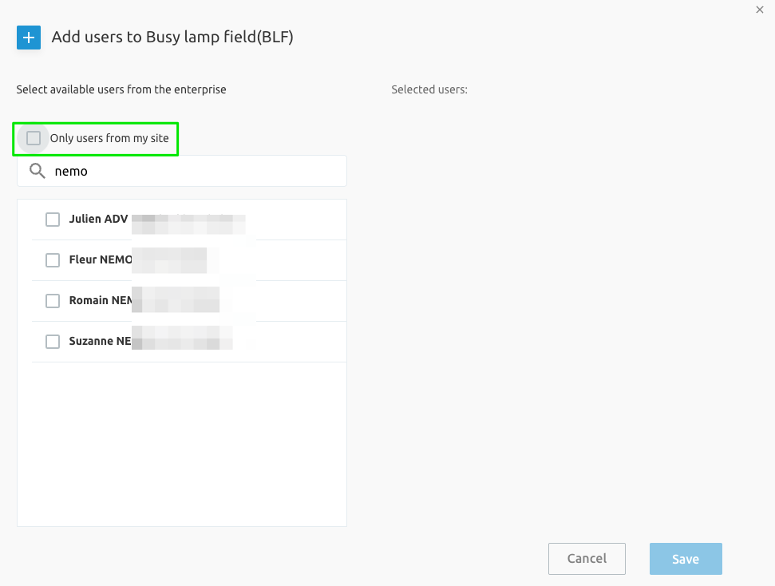The width and height of the screenshot is (775, 586).
Task: Tick the checkbox next to Julien ADV
Action: pyautogui.click(x=53, y=220)
